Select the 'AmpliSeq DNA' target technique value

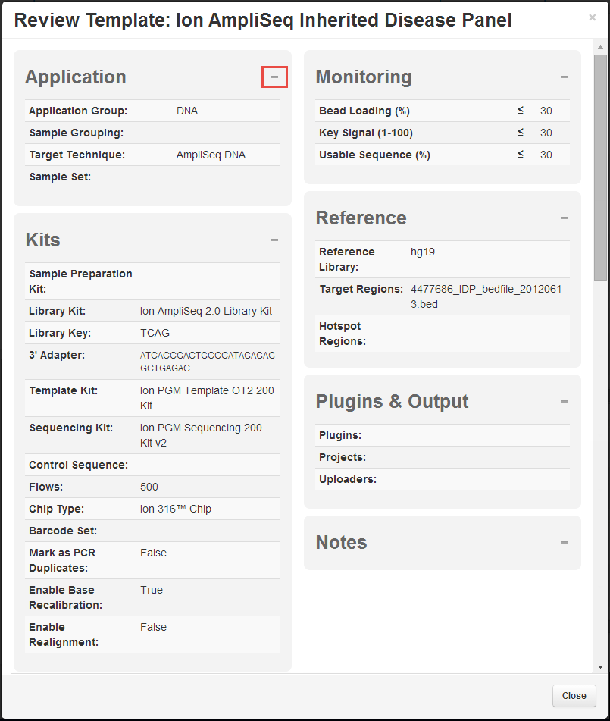pyautogui.click(x=211, y=155)
